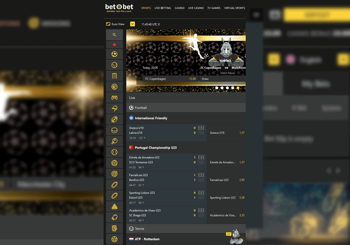Click the FC Copenhagen vs Manchester banner
The height and width of the screenshot is (245, 350).
point(186,61)
